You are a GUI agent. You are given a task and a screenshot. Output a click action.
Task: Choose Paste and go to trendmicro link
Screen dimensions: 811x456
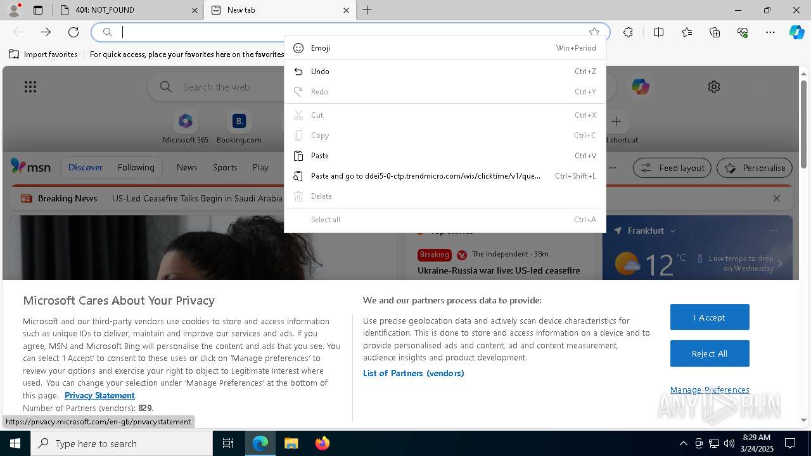(445, 176)
